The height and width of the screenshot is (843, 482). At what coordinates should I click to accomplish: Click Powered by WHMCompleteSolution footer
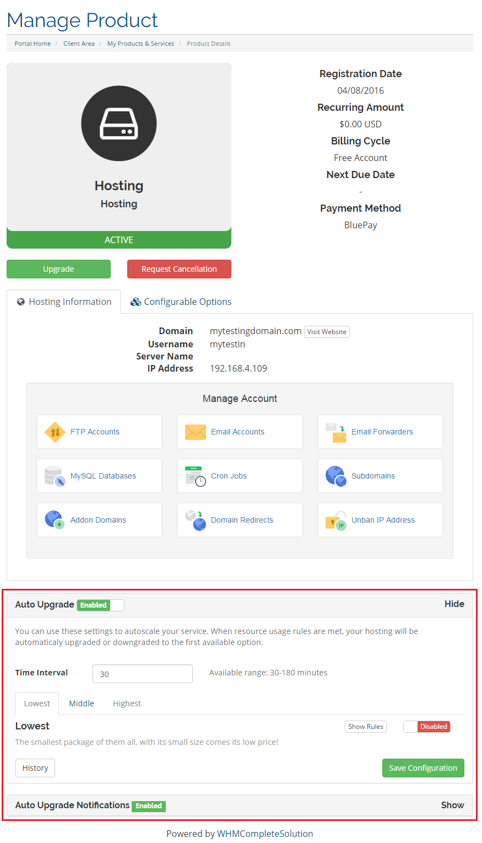(x=240, y=834)
